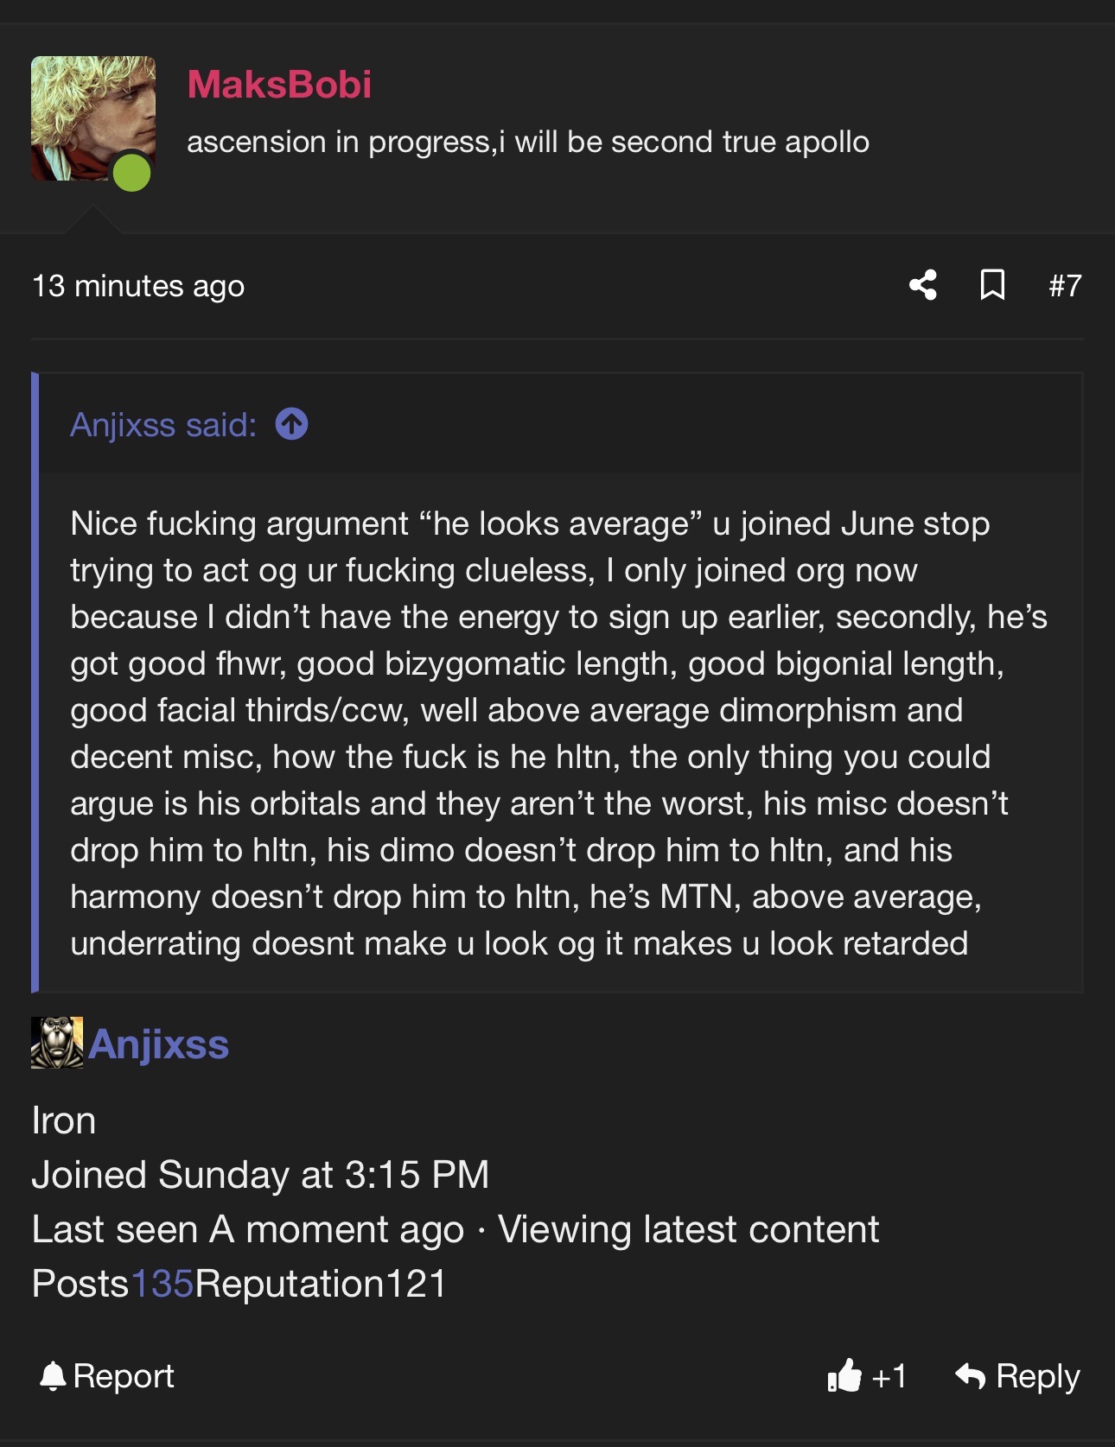Click the "Anjixss said:" quote header

(x=163, y=425)
